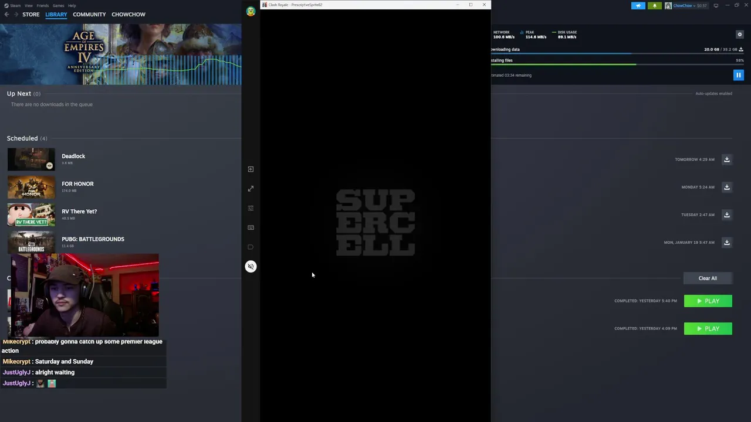Click the NETWORK 100.6 MB/s stat
Image resolution: width=751 pixels, height=422 pixels.
[x=503, y=35]
